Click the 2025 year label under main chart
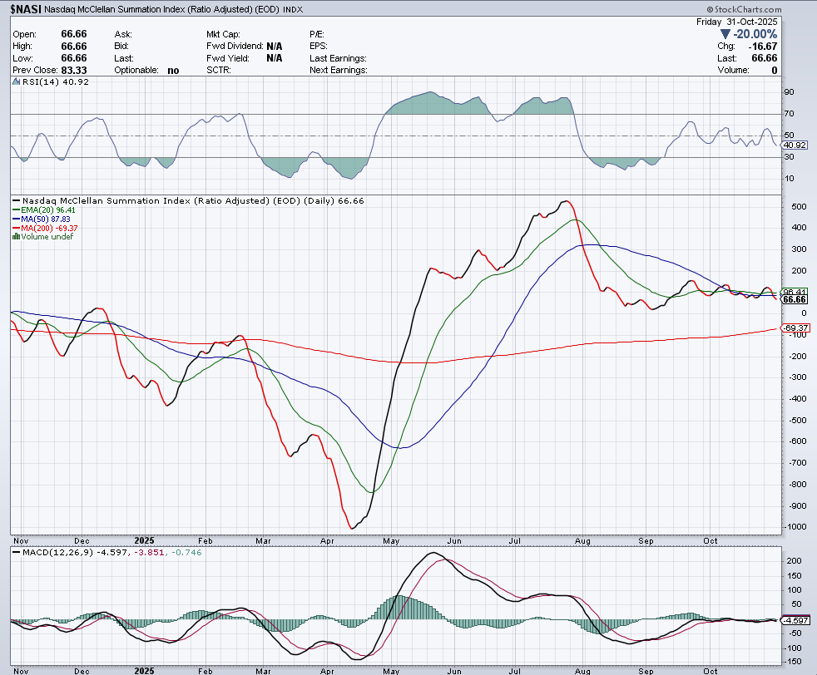 pos(144,540)
